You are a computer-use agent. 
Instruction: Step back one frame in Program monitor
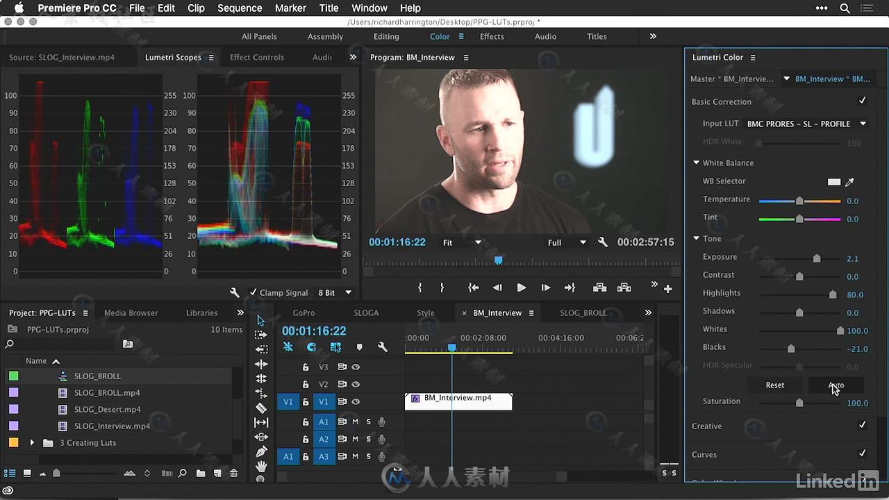click(497, 287)
